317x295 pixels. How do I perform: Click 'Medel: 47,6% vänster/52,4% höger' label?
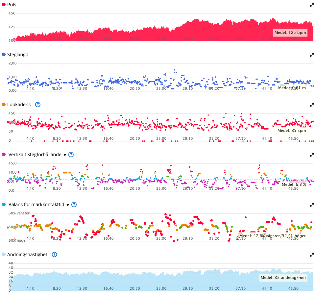[x=273, y=236]
